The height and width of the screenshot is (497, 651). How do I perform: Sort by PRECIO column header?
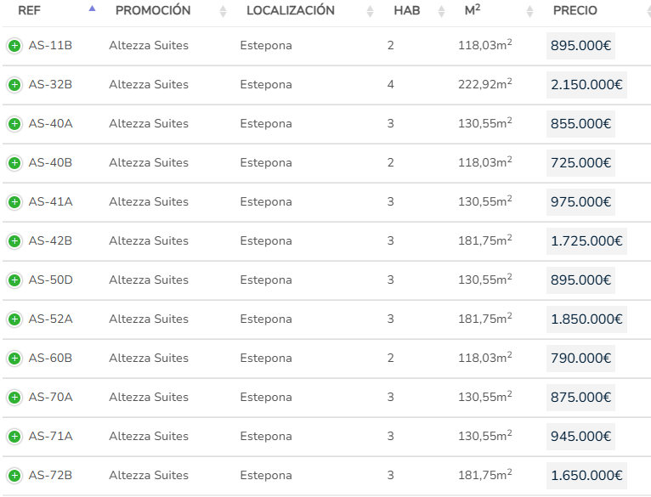[575, 11]
